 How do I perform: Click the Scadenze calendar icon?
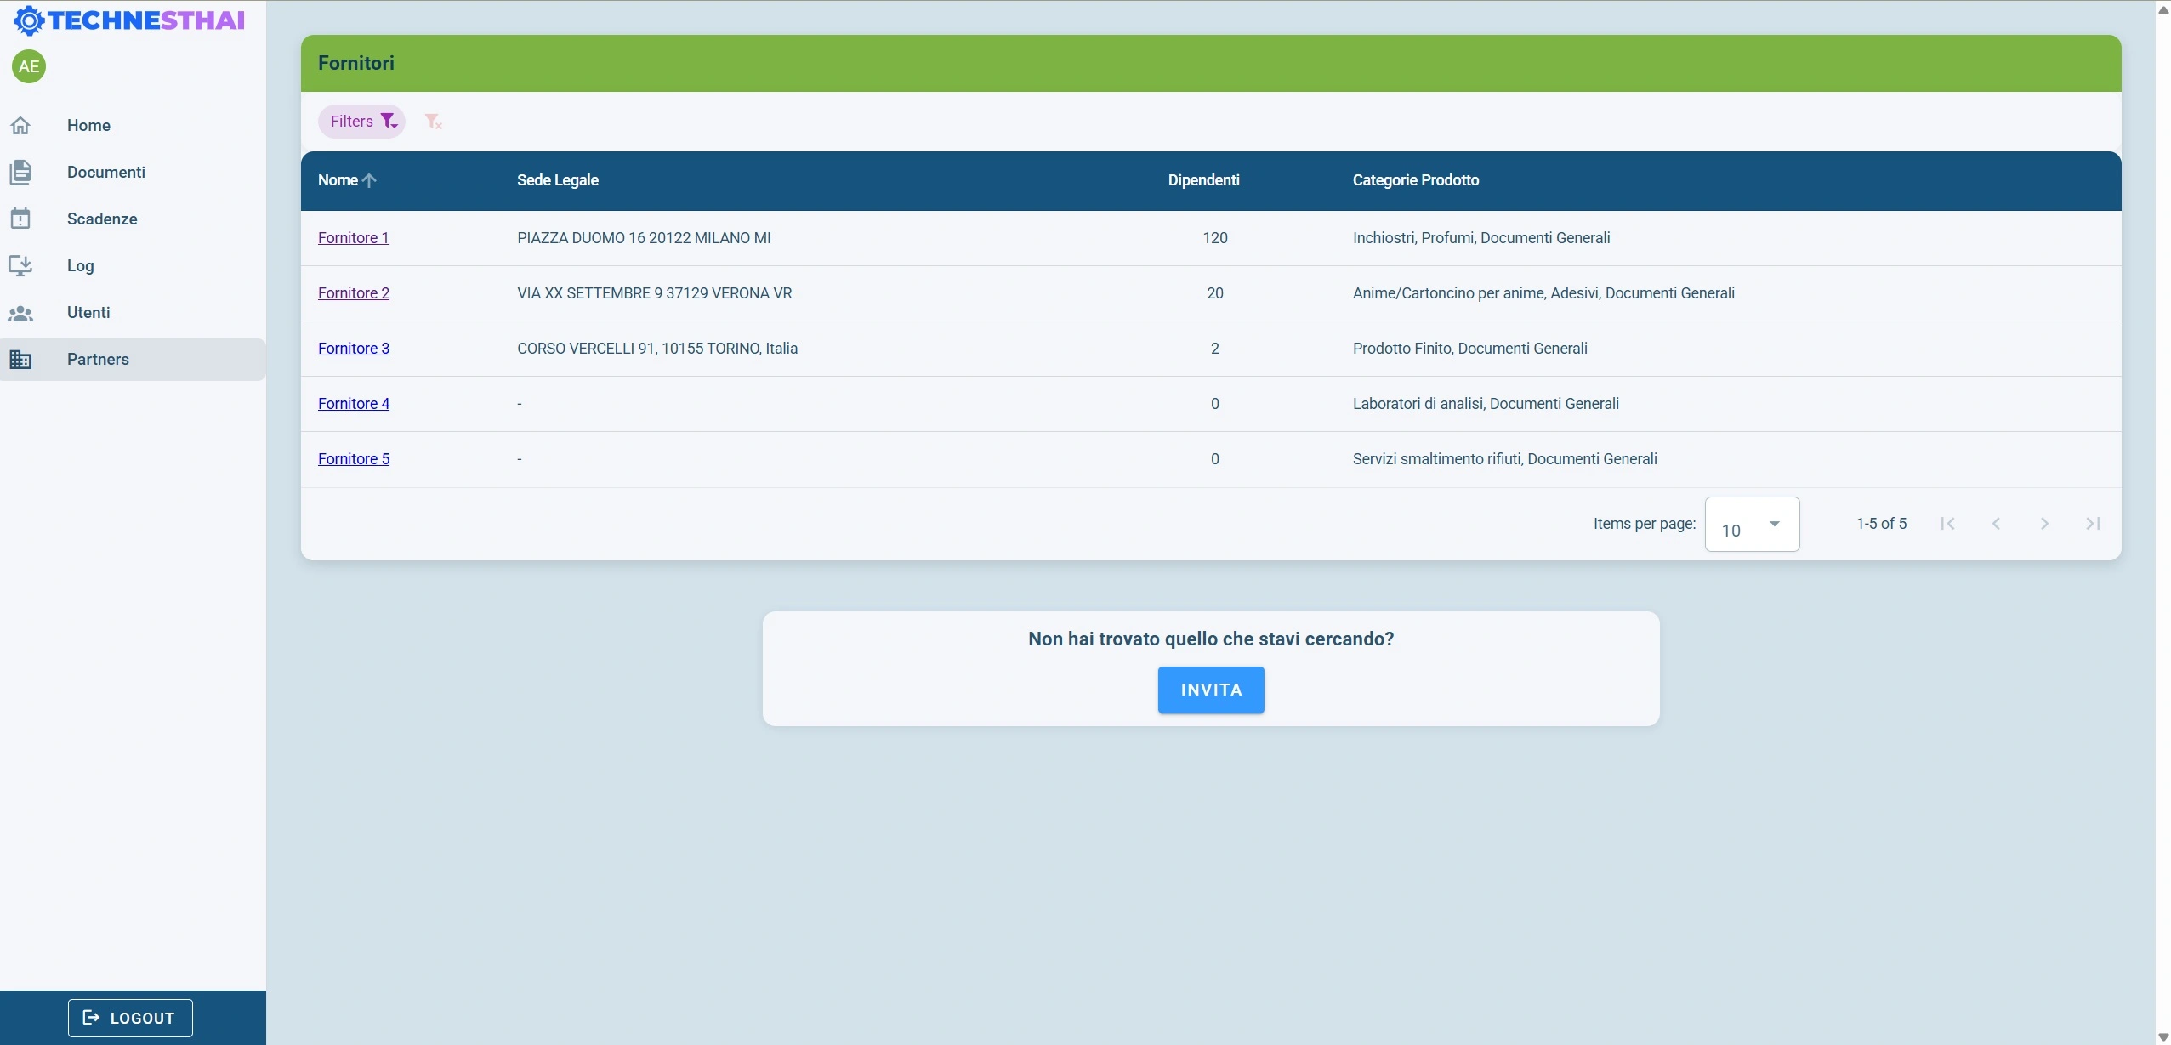[x=20, y=219]
